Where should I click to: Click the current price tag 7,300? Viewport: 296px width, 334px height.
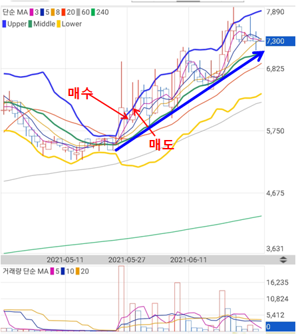tap(281, 41)
